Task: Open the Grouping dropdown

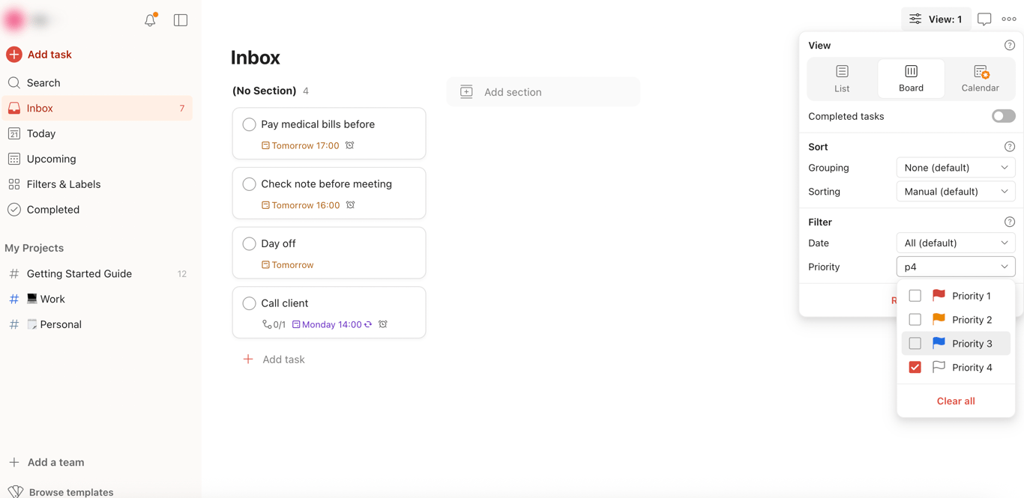Action: (956, 168)
